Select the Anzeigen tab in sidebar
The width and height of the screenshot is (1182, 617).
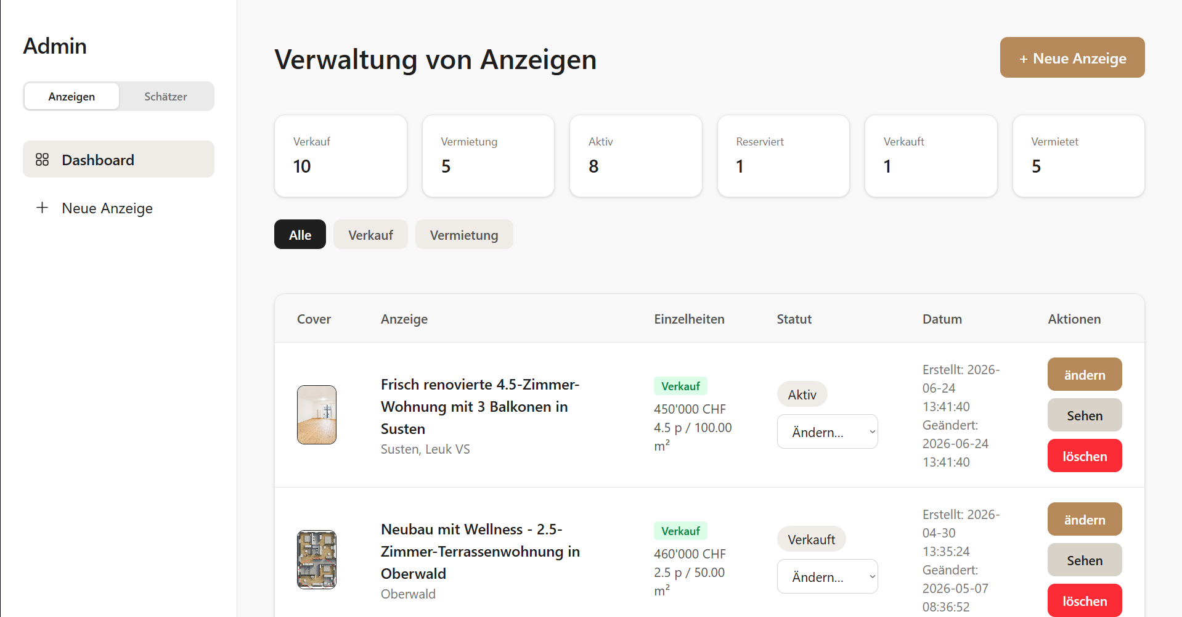(x=71, y=96)
